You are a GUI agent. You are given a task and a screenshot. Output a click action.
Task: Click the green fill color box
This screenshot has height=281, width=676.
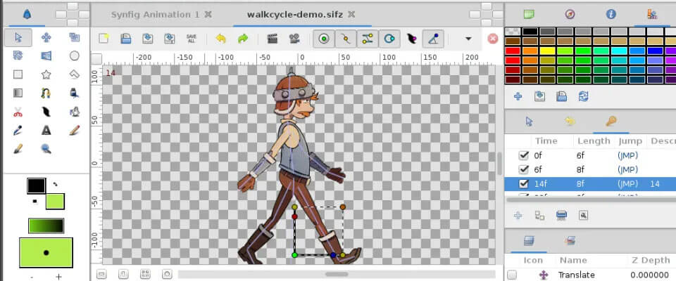tap(55, 202)
